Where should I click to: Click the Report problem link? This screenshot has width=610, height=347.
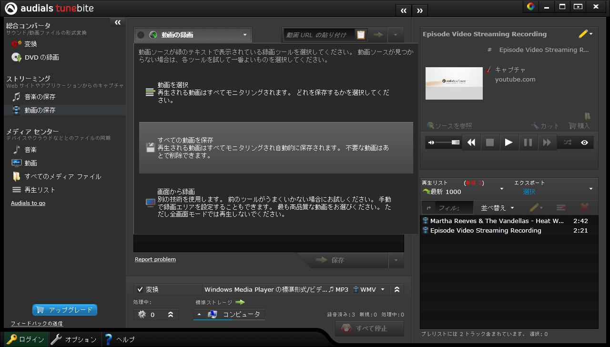pos(155,259)
